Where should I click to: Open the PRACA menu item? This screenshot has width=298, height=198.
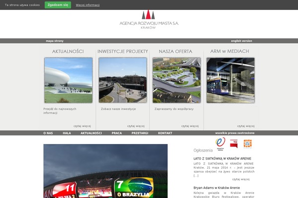pyautogui.click(x=117, y=133)
